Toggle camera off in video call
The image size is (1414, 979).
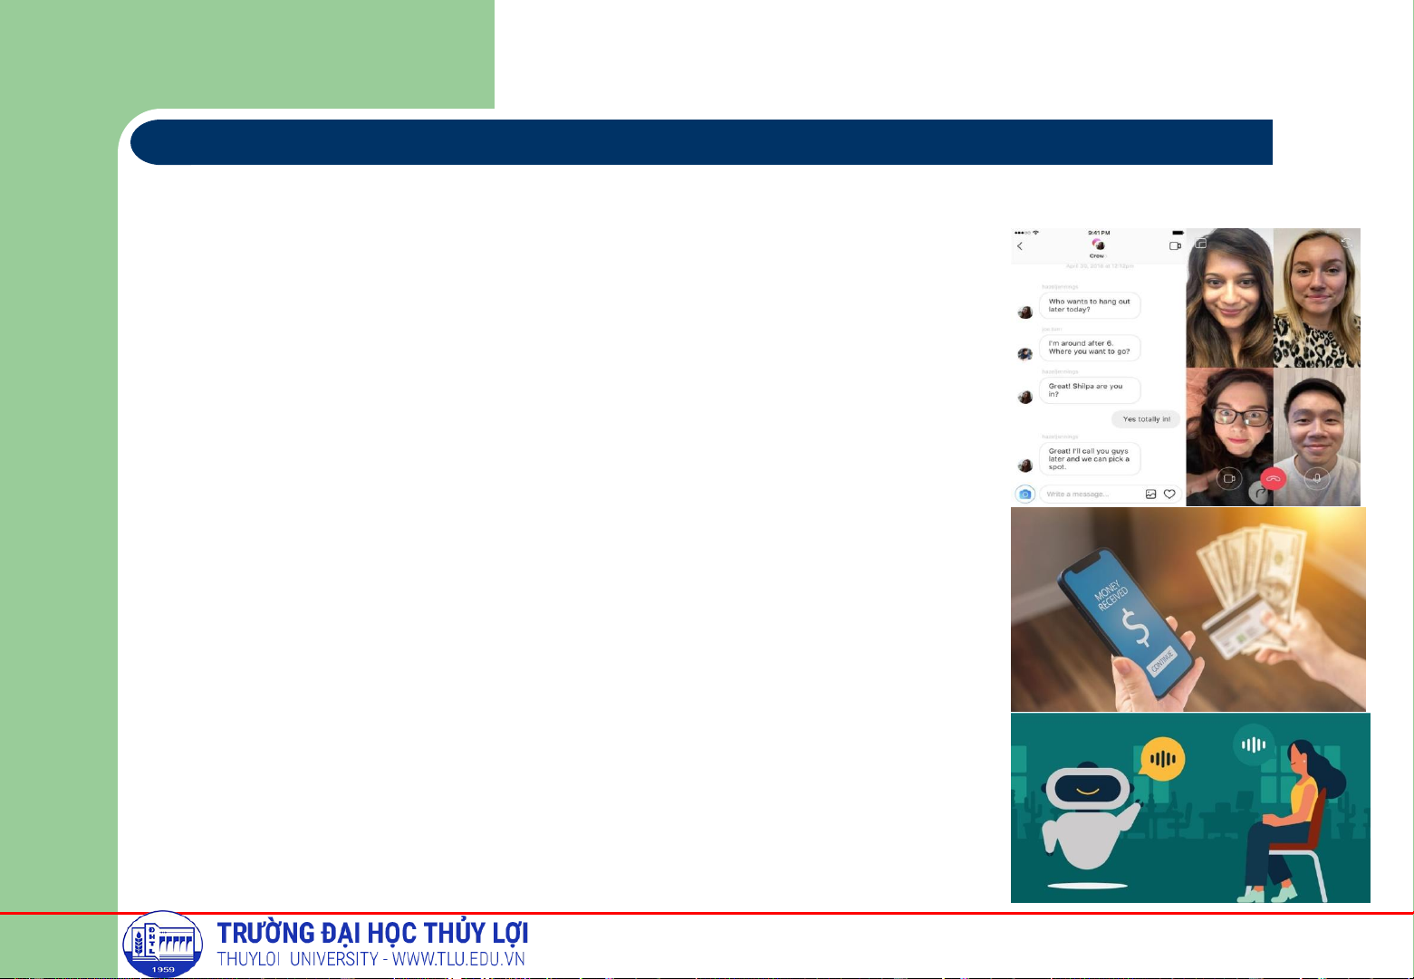[1229, 478]
